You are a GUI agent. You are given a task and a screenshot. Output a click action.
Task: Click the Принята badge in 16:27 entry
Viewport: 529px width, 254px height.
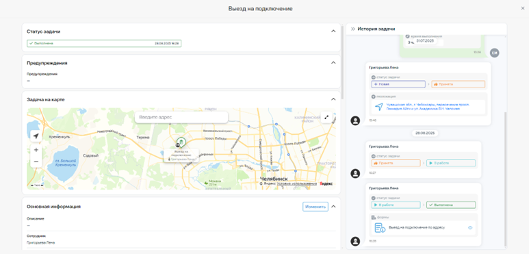point(396,163)
